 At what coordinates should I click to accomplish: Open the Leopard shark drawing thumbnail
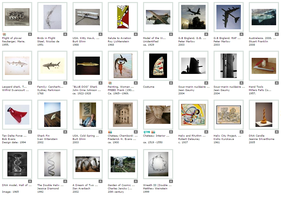(x=17, y=66)
